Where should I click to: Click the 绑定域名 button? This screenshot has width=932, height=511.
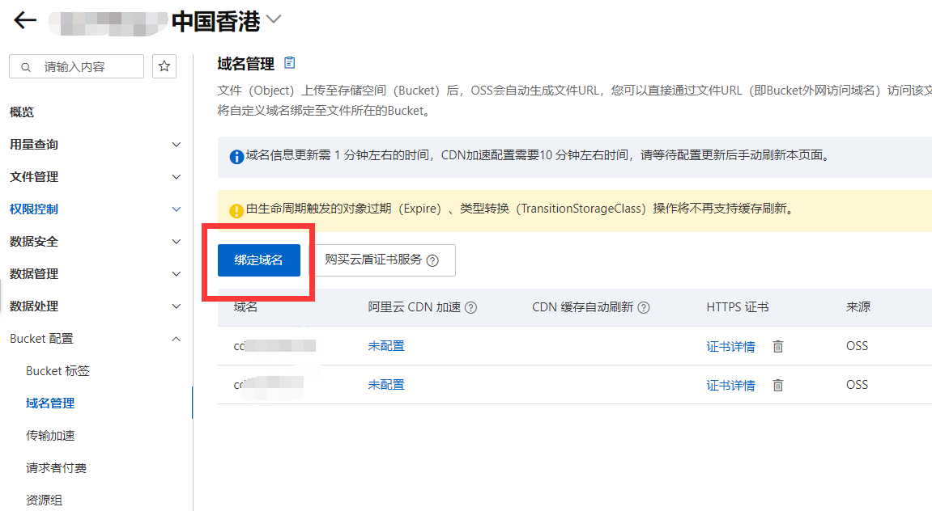(258, 260)
